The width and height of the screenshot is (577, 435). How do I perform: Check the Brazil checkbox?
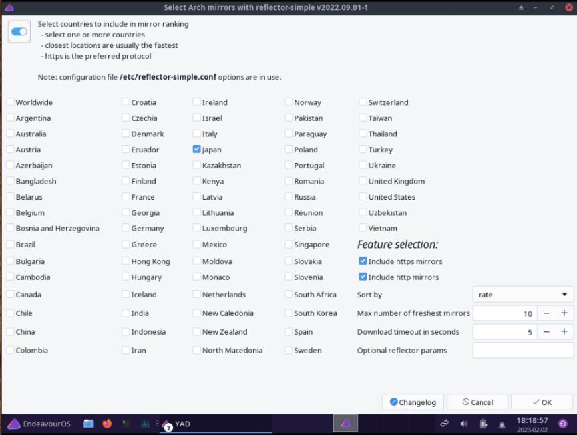tap(11, 244)
